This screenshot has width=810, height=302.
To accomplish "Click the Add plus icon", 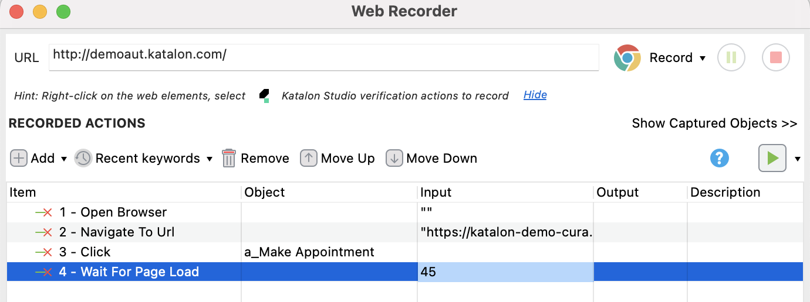I will click(19, 159).
